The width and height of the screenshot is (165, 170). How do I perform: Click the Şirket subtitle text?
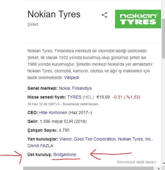click(x=33, y=24)
